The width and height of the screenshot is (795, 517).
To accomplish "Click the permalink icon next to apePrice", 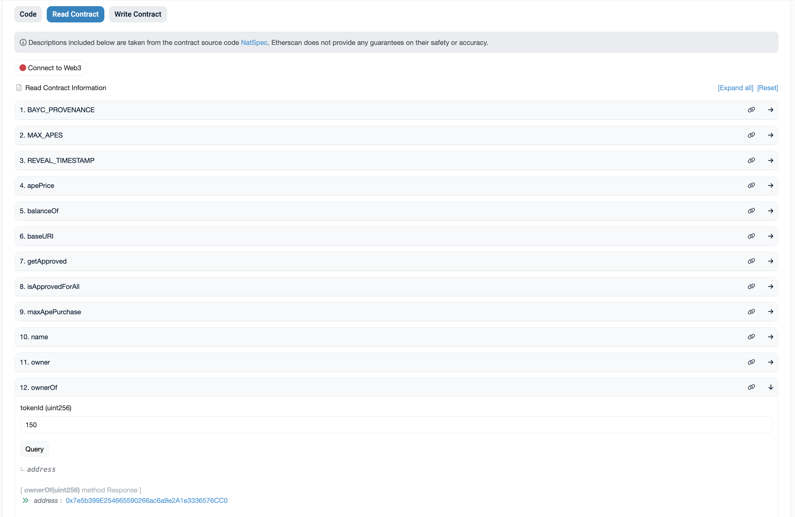I will pyautogui.click(x=751, y=185).
